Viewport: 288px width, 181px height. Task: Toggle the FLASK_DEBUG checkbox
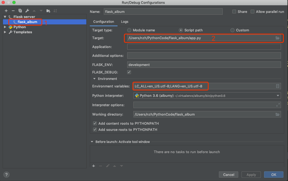(x=129, y=72)
